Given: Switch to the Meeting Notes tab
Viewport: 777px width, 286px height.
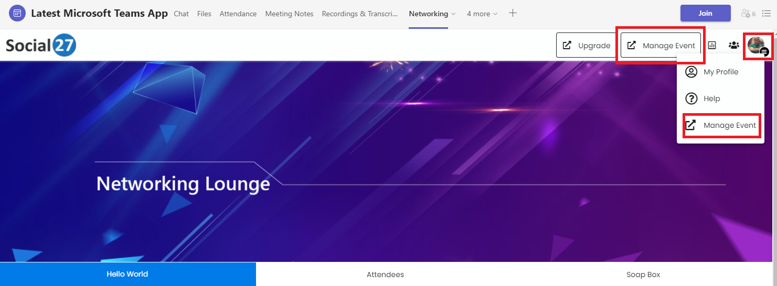Looking at the screenshot, I should [289, 14].
